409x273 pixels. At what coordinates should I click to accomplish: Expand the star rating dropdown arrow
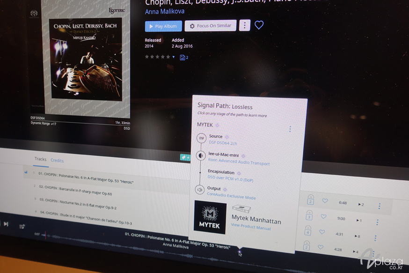click(x=174, y=57)
